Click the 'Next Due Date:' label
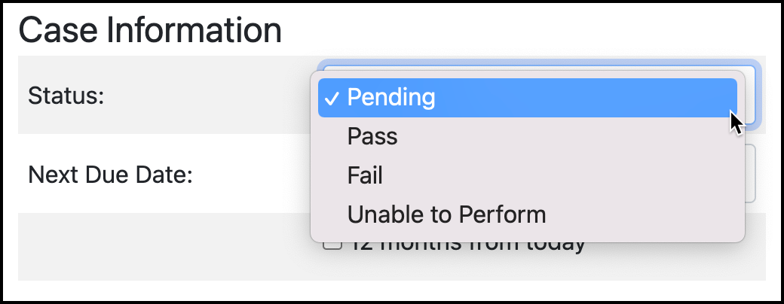Screen dimensions: 784x304 111,175
